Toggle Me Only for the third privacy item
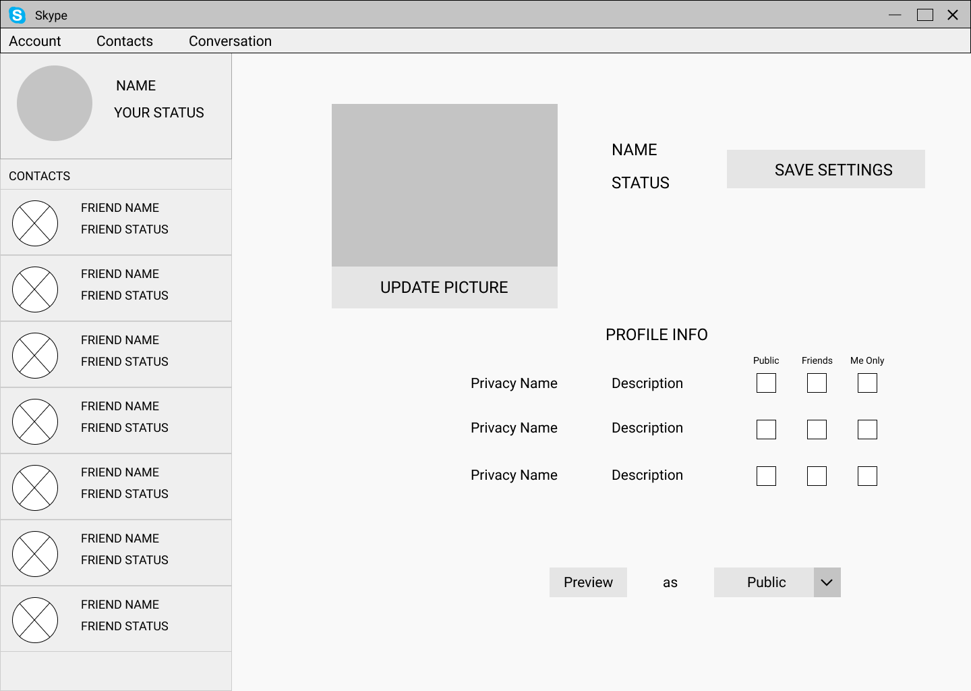 click(867, 476)
